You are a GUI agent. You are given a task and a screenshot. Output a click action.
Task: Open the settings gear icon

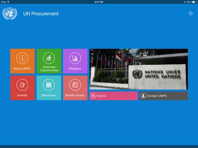[x=191, y=14]
